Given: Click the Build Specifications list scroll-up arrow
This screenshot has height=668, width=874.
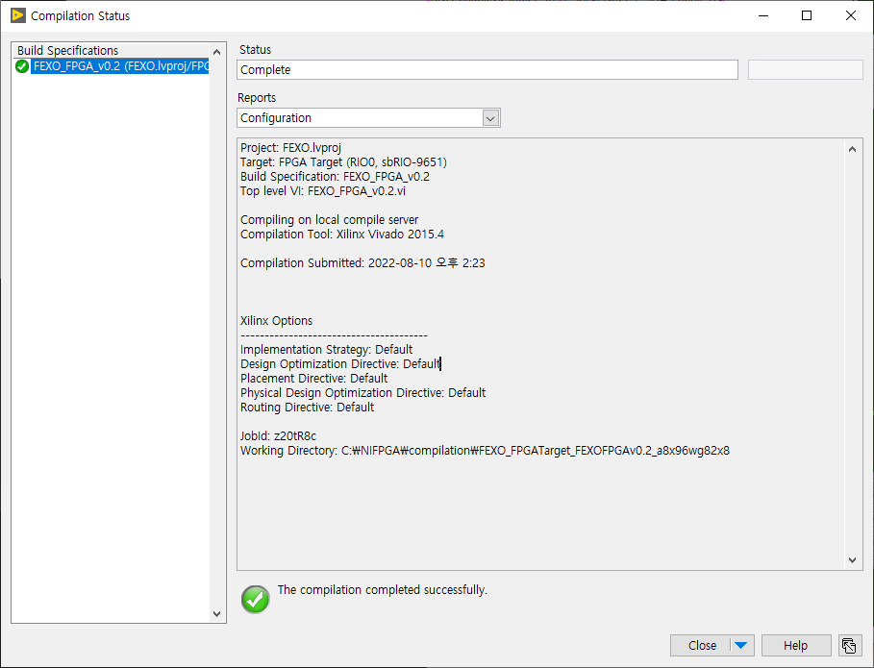Looking at the screenshot, I should point(217,52).
